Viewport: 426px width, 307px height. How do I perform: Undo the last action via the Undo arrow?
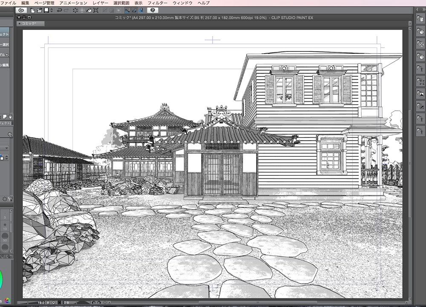pos(60,10)
